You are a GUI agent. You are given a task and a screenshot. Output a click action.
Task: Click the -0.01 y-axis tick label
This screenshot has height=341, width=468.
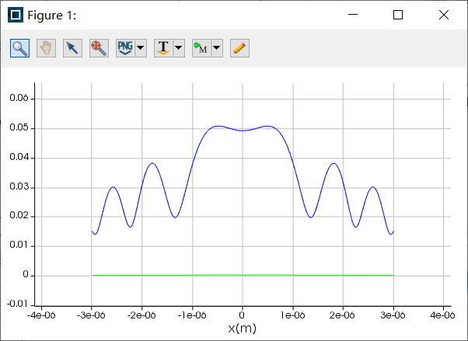[x=17, y=304]
